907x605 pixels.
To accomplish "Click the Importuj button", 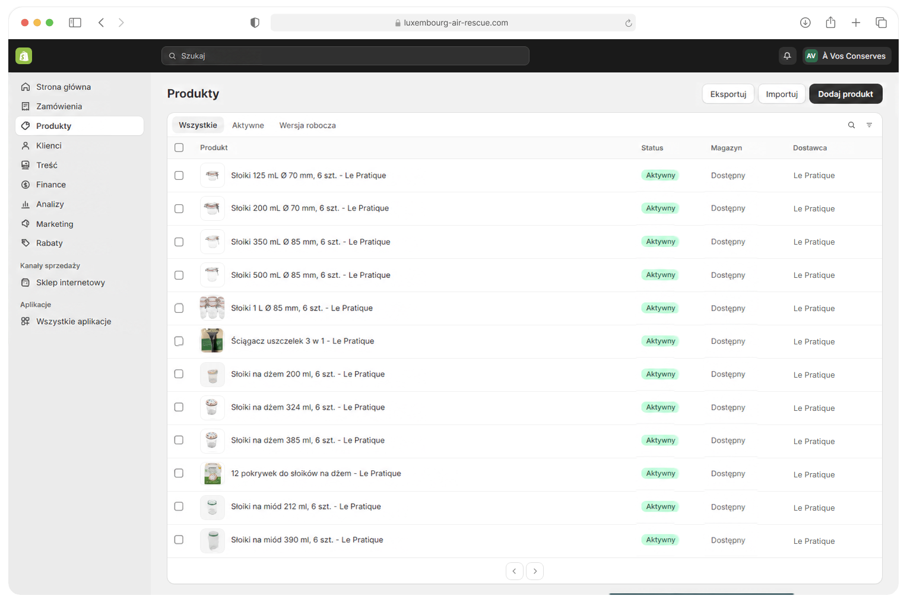I will pos(782,94).
